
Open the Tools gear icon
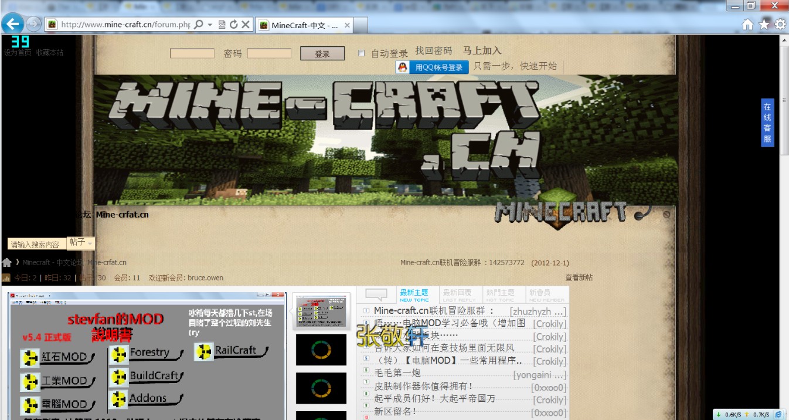[780, 25]
